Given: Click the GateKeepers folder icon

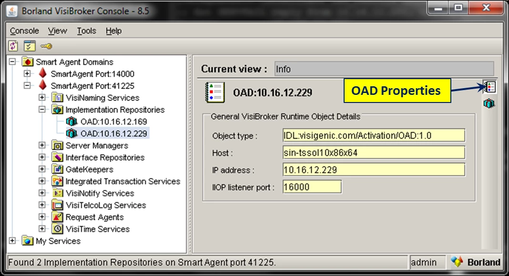Looking at the screenshot, I should pyautogui.click(x=58, y=169).
